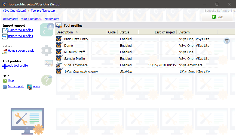This screenshot has width=236, height=140.
Task: Click the Video icon
Action: click(29, 87)
